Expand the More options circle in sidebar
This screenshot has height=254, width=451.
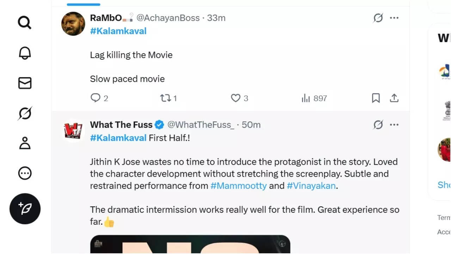pyautogui.click(x=25, y=173)
